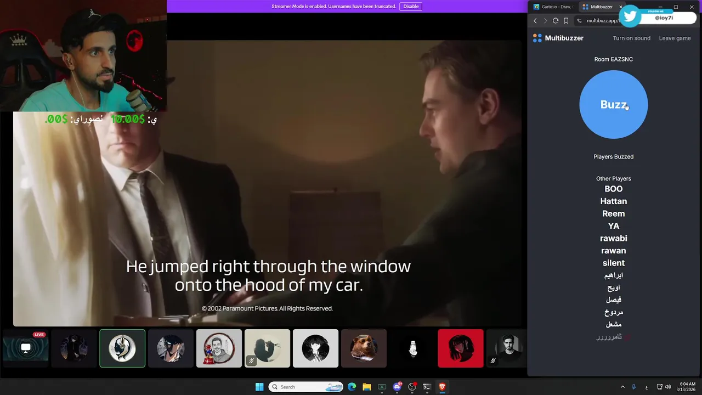Click the microphone icon in system tray

[x=633, y=387]
